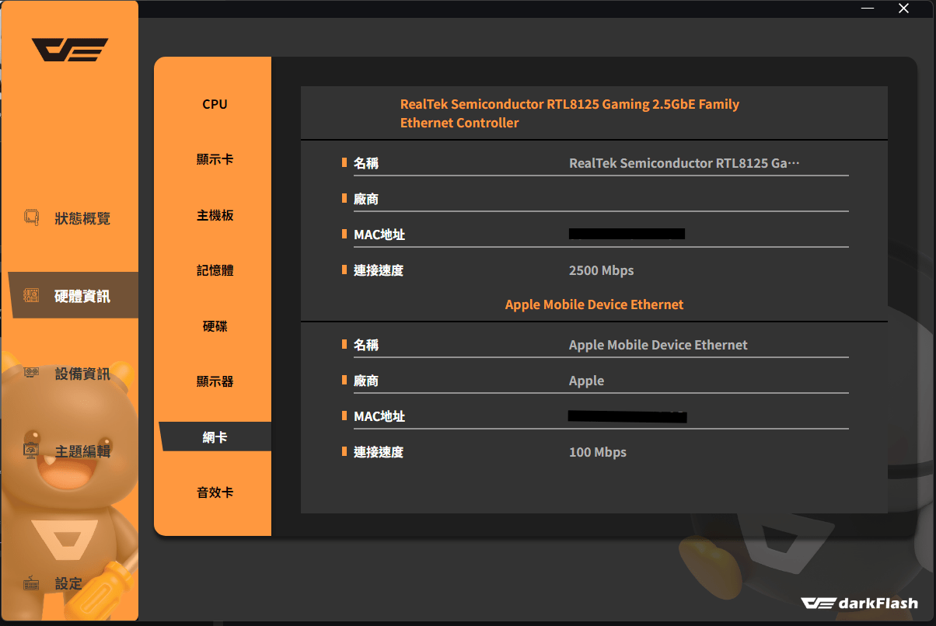Click the 設定 keyboard icon

(x=31, y=583)
